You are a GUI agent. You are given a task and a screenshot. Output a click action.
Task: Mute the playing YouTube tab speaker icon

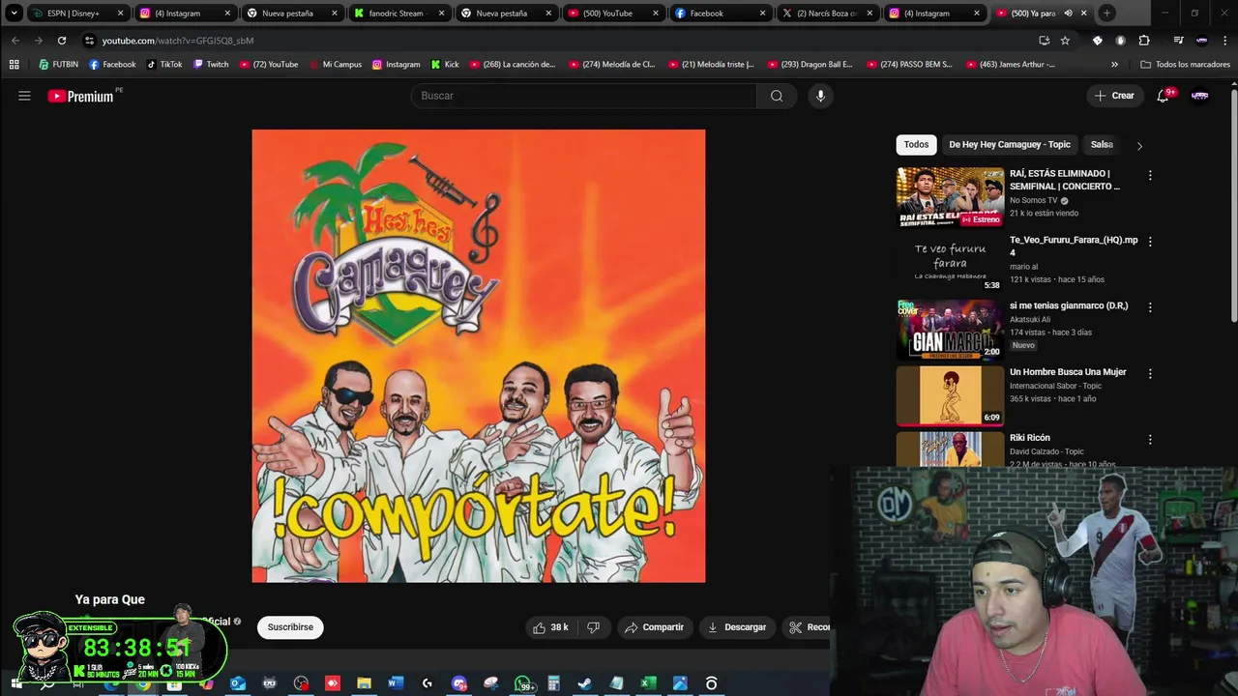click(x=1068, y=14)
